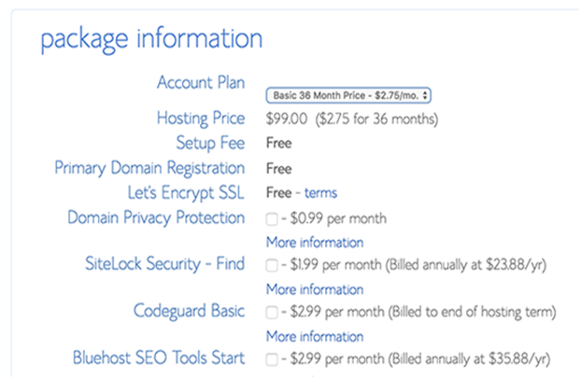This screenshot has height=379, width=581.
Task: Click '$1.99 per month (Billed annually at $23.88/yr)'
Action: click(x=418, y=265)
